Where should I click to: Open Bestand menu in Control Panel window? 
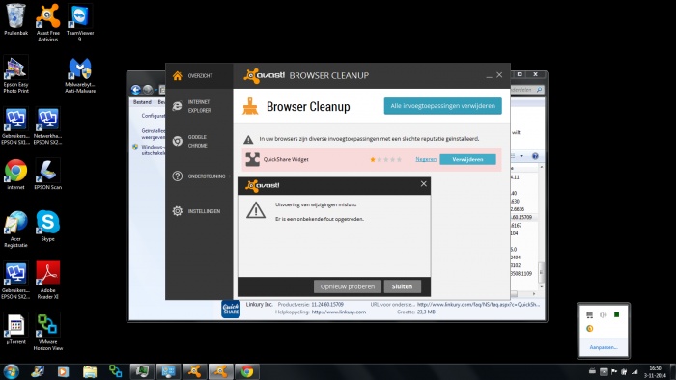coord(142,102)
